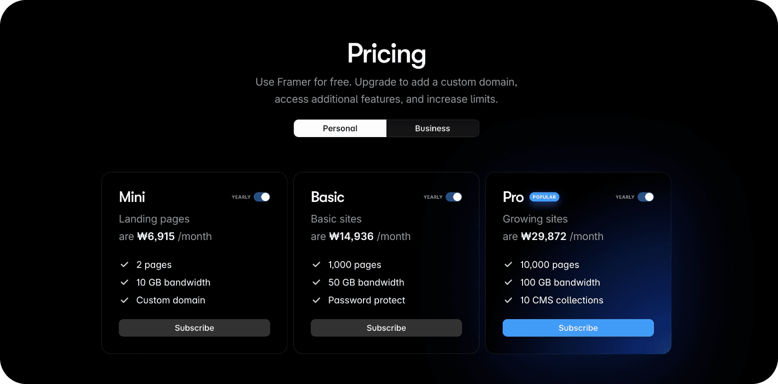The height and width of the screenshot is (384, 778).
Task: Click checkmark icon next to Custom domain
Action: pyautogui.click(x=124, y=300)
